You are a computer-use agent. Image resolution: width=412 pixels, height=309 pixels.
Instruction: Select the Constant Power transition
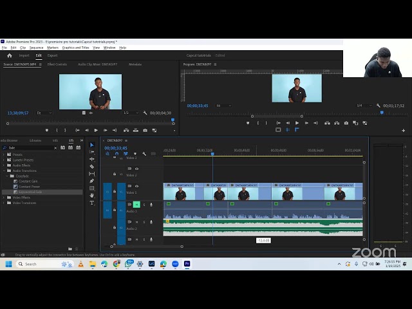pyautogui.click(x=29, y=187)
